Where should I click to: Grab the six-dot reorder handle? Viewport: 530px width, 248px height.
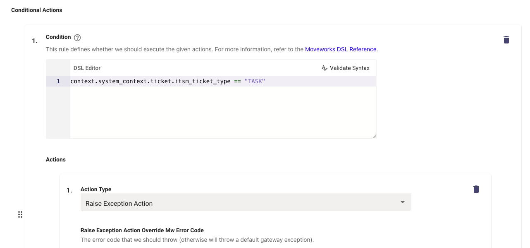[20, 214]
